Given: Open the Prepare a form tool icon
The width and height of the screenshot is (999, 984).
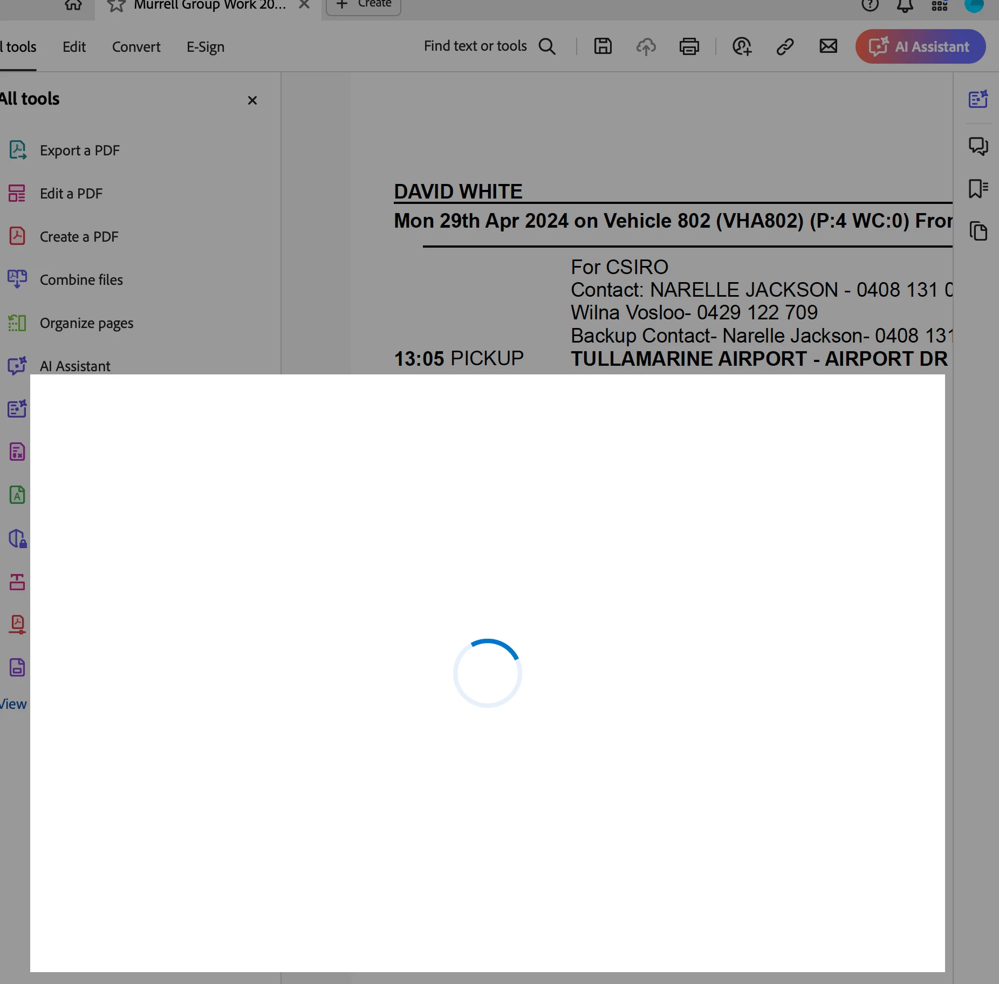Looking at the screenshot, I should [17, 668].
